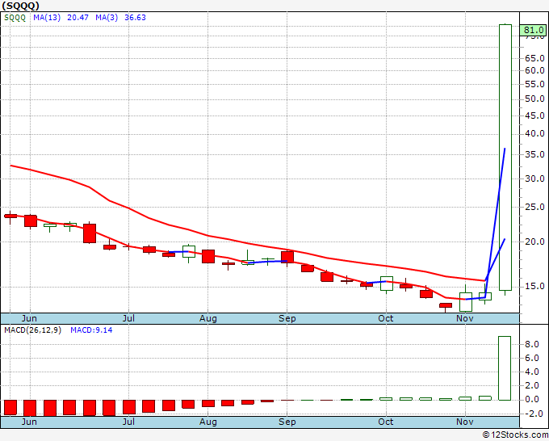Screen dimensions: 549x441
Task: Select the 6.0 MACD axis label
Action: coord(532,358)
